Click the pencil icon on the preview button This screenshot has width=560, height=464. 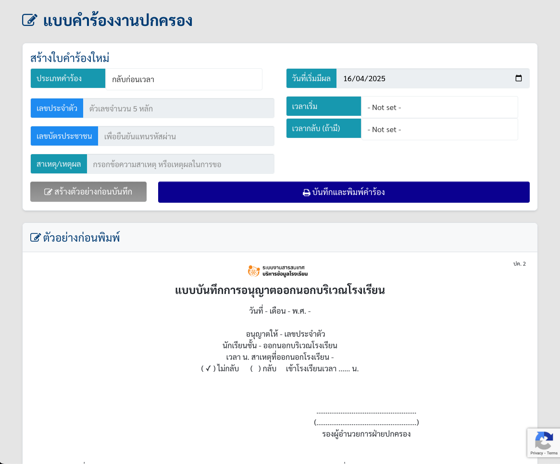48,192
